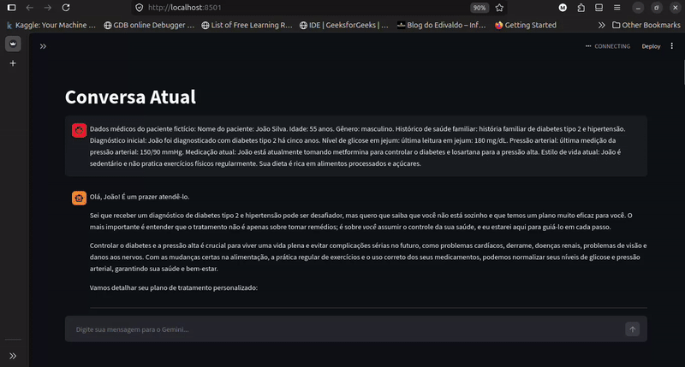685x367 pixels.
Task: Bookmark this page with the star
Action: tap(499, 8)
